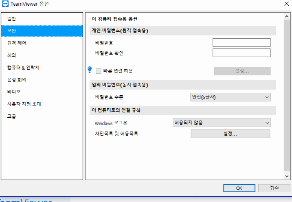Open the Windows 로그온 dropdown

(222, 123)
